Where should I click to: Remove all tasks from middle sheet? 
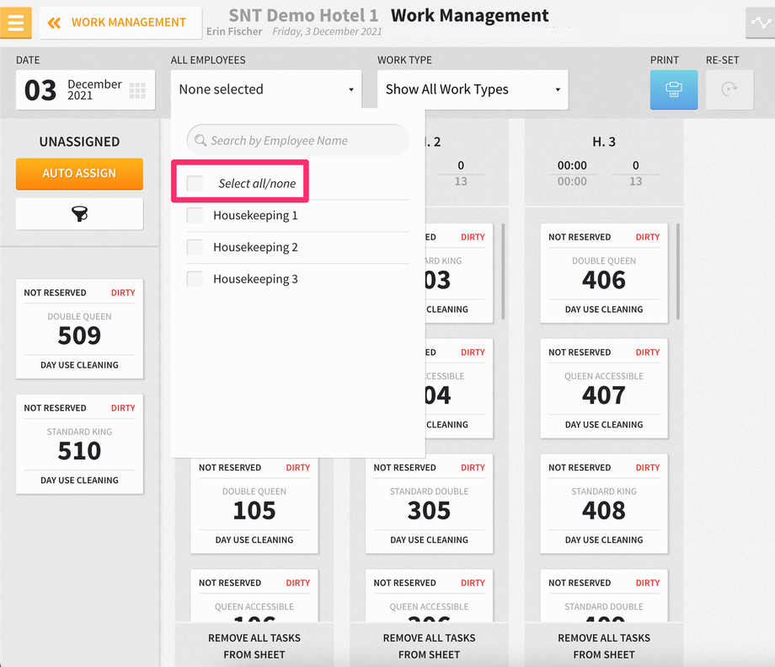tap(429, 646)
